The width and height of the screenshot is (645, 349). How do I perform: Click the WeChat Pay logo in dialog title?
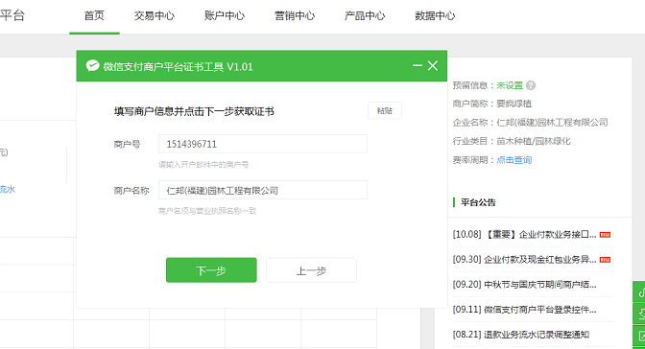pyautogui.click(x=92, y=66)
